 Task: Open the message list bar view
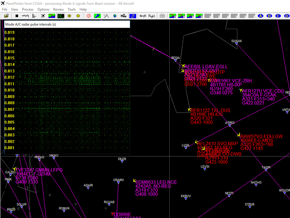[x=34, y=16]
